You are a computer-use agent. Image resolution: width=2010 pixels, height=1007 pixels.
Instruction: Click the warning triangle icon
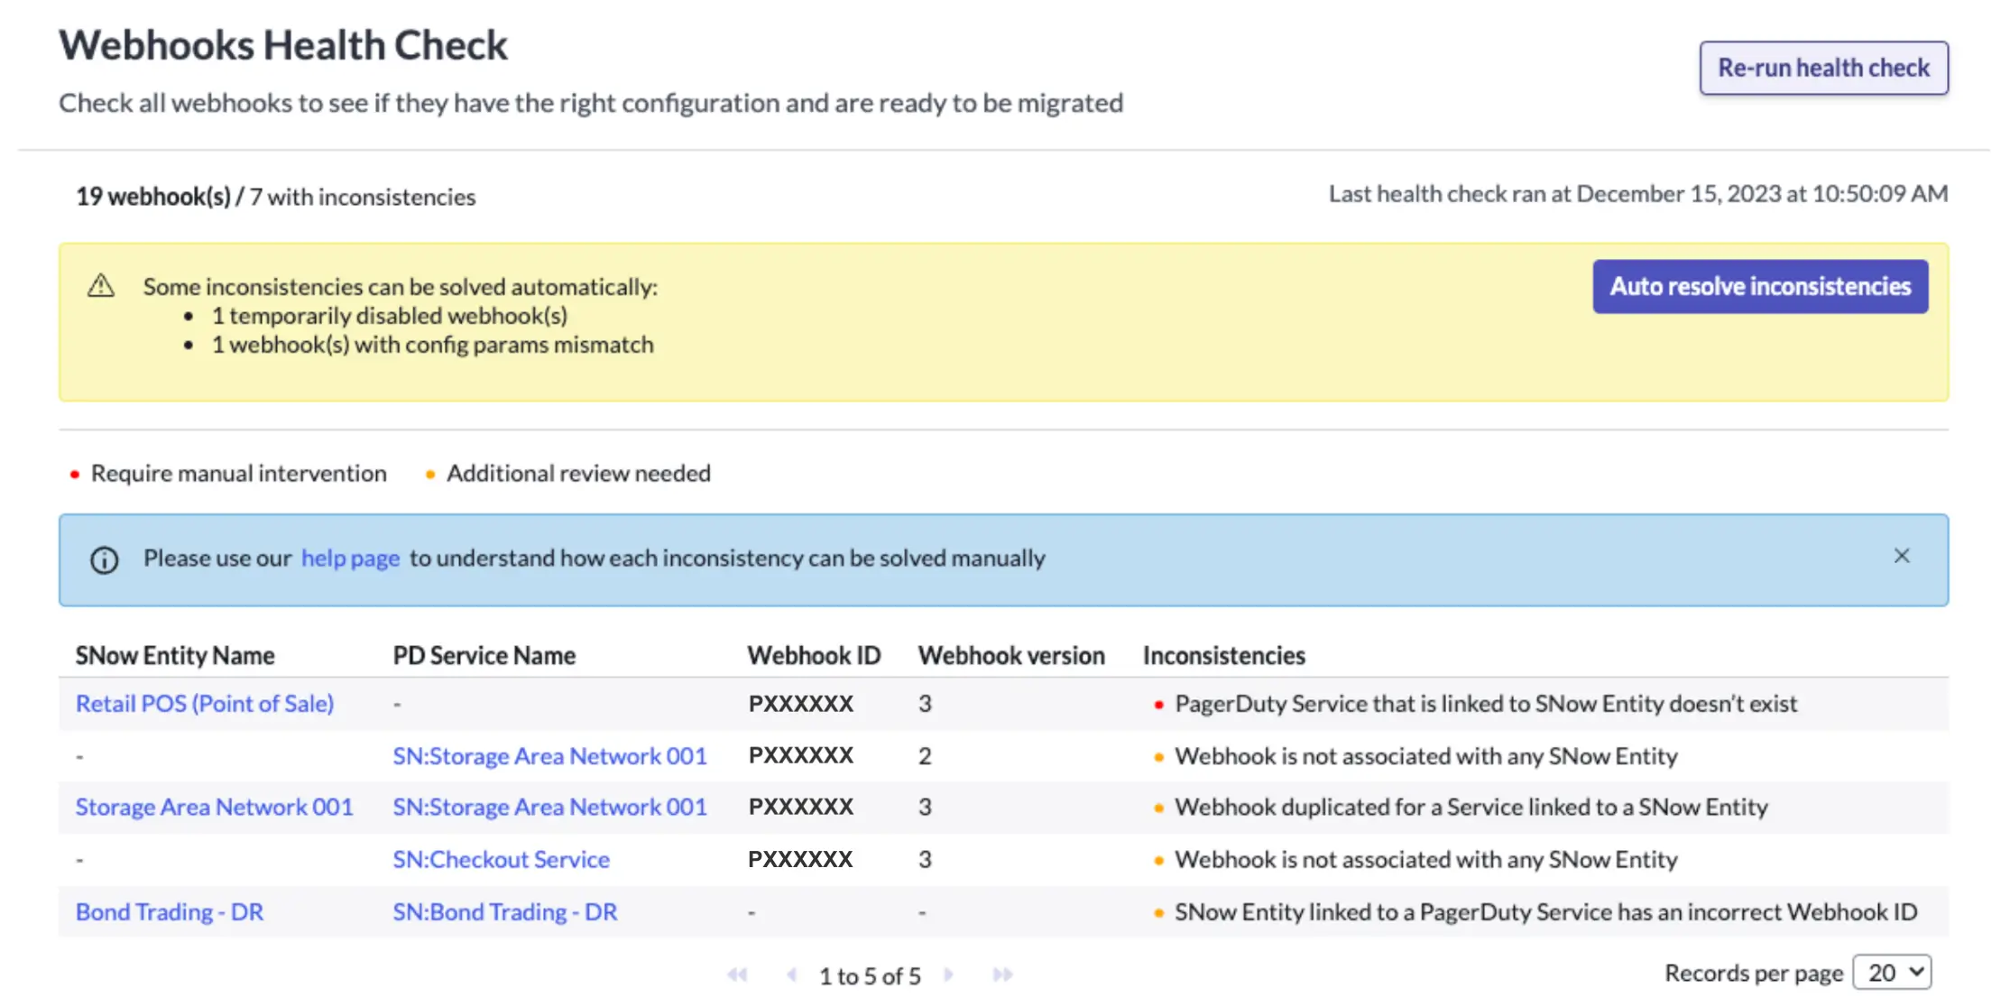tap(101, 287)
